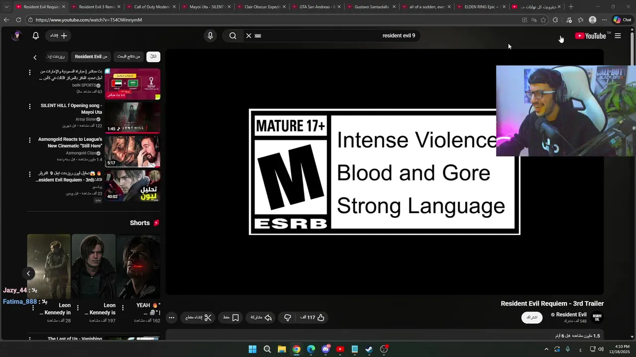Subscribe to the Resident Evil channel
The image size is (636, 357).
tap(532, 317)
